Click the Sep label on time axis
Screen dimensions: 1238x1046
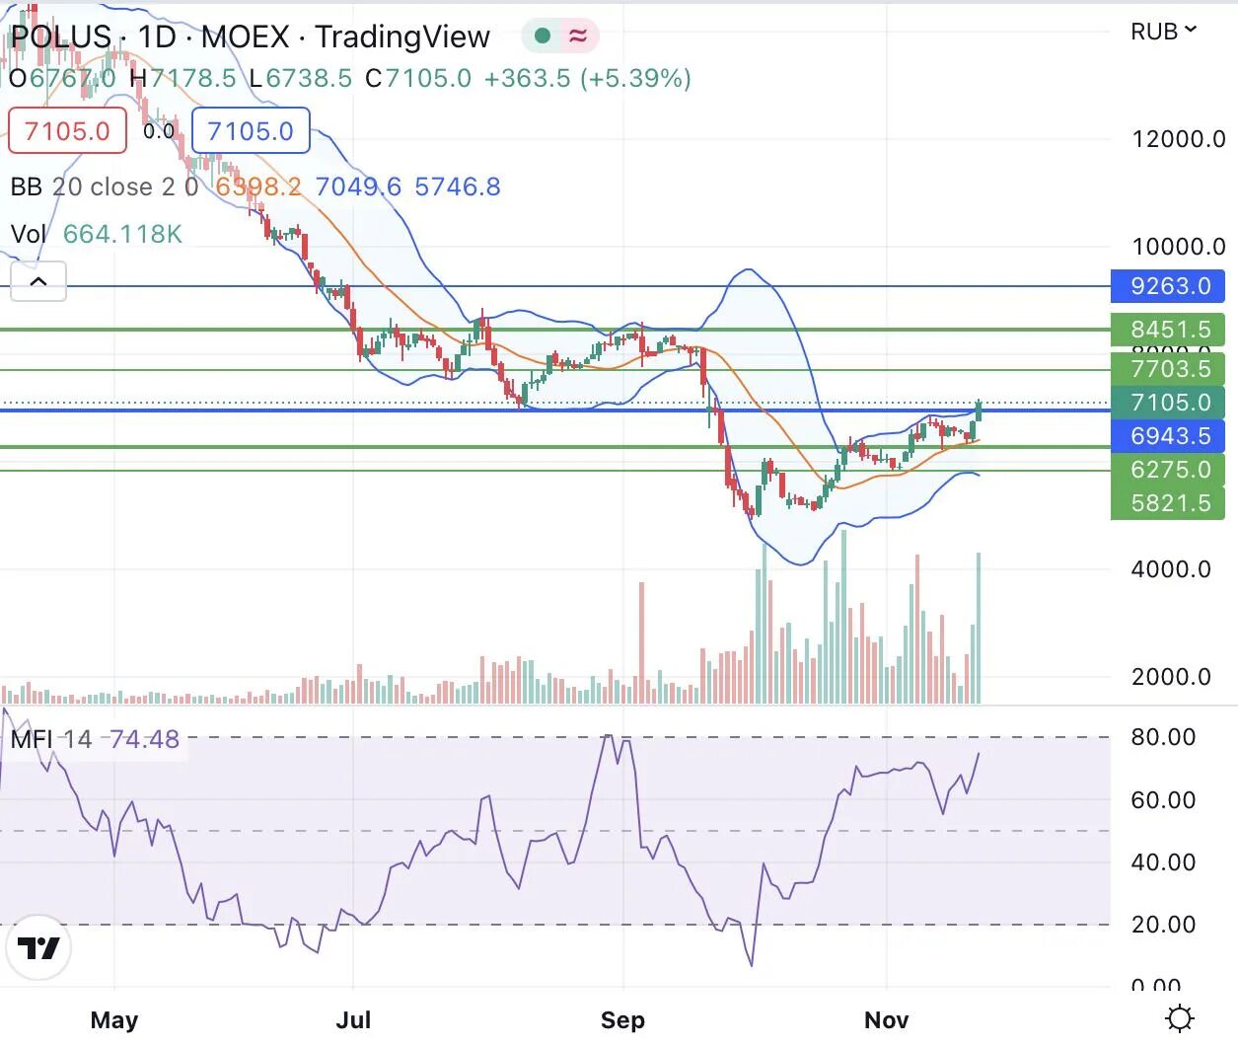[622, 1020]
